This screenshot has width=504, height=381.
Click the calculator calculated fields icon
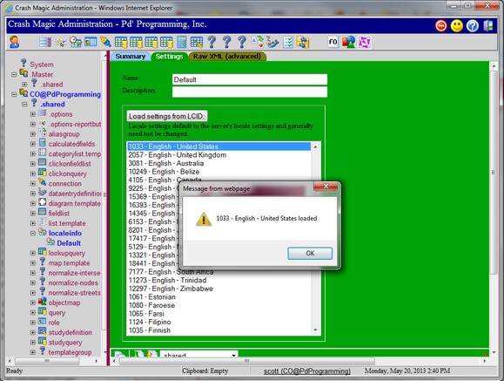[x=182, y=42]
